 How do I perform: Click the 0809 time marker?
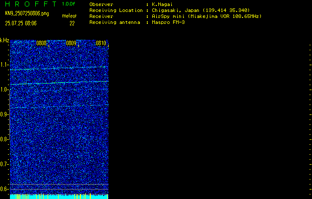(71, 43)
